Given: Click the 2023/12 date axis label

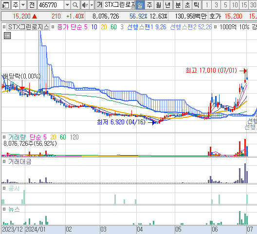Looking at the screenshot, I should pyautogui.click(x=12, y=229).
